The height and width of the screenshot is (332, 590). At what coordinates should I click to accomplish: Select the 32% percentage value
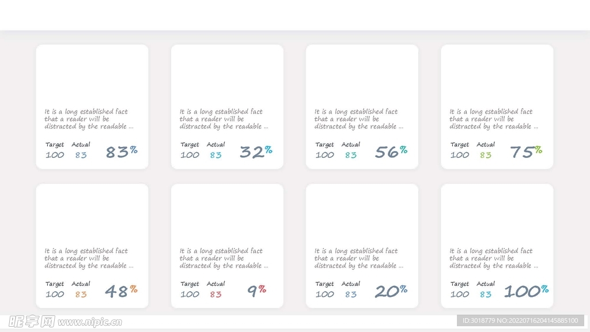coord(256,152)
